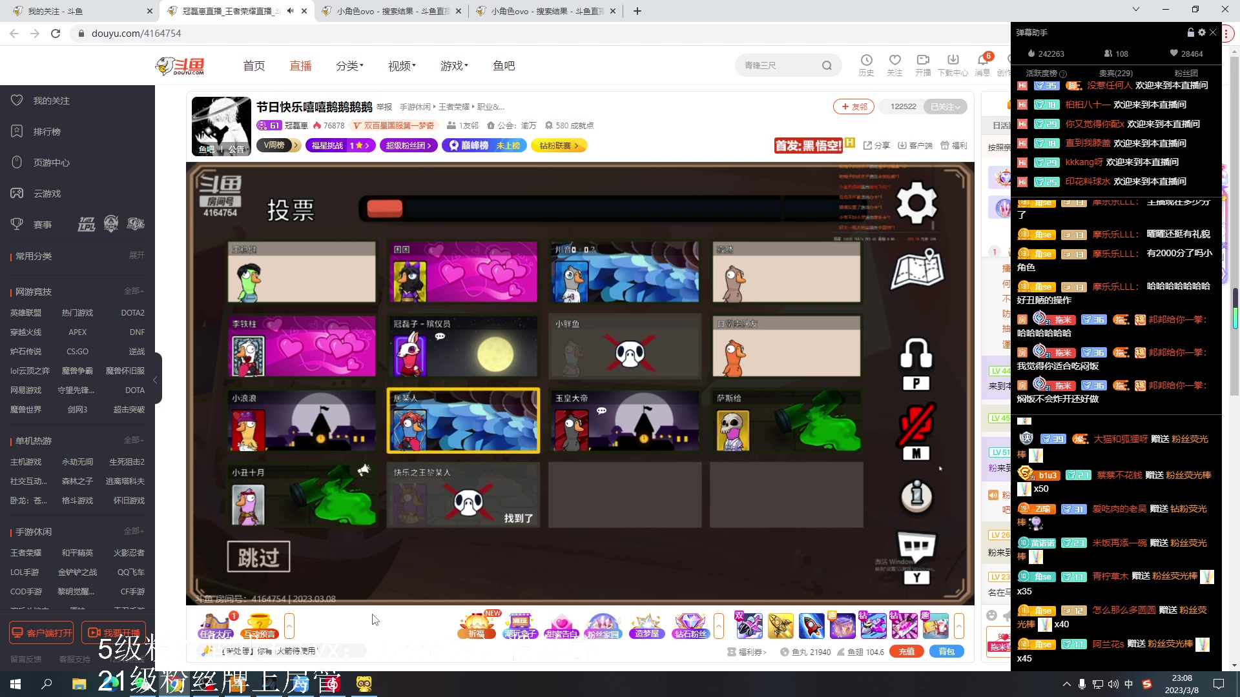Open the 祈福 NEW activity icon
This screenshot has height=697, width=1240.
tap(477, 626)
